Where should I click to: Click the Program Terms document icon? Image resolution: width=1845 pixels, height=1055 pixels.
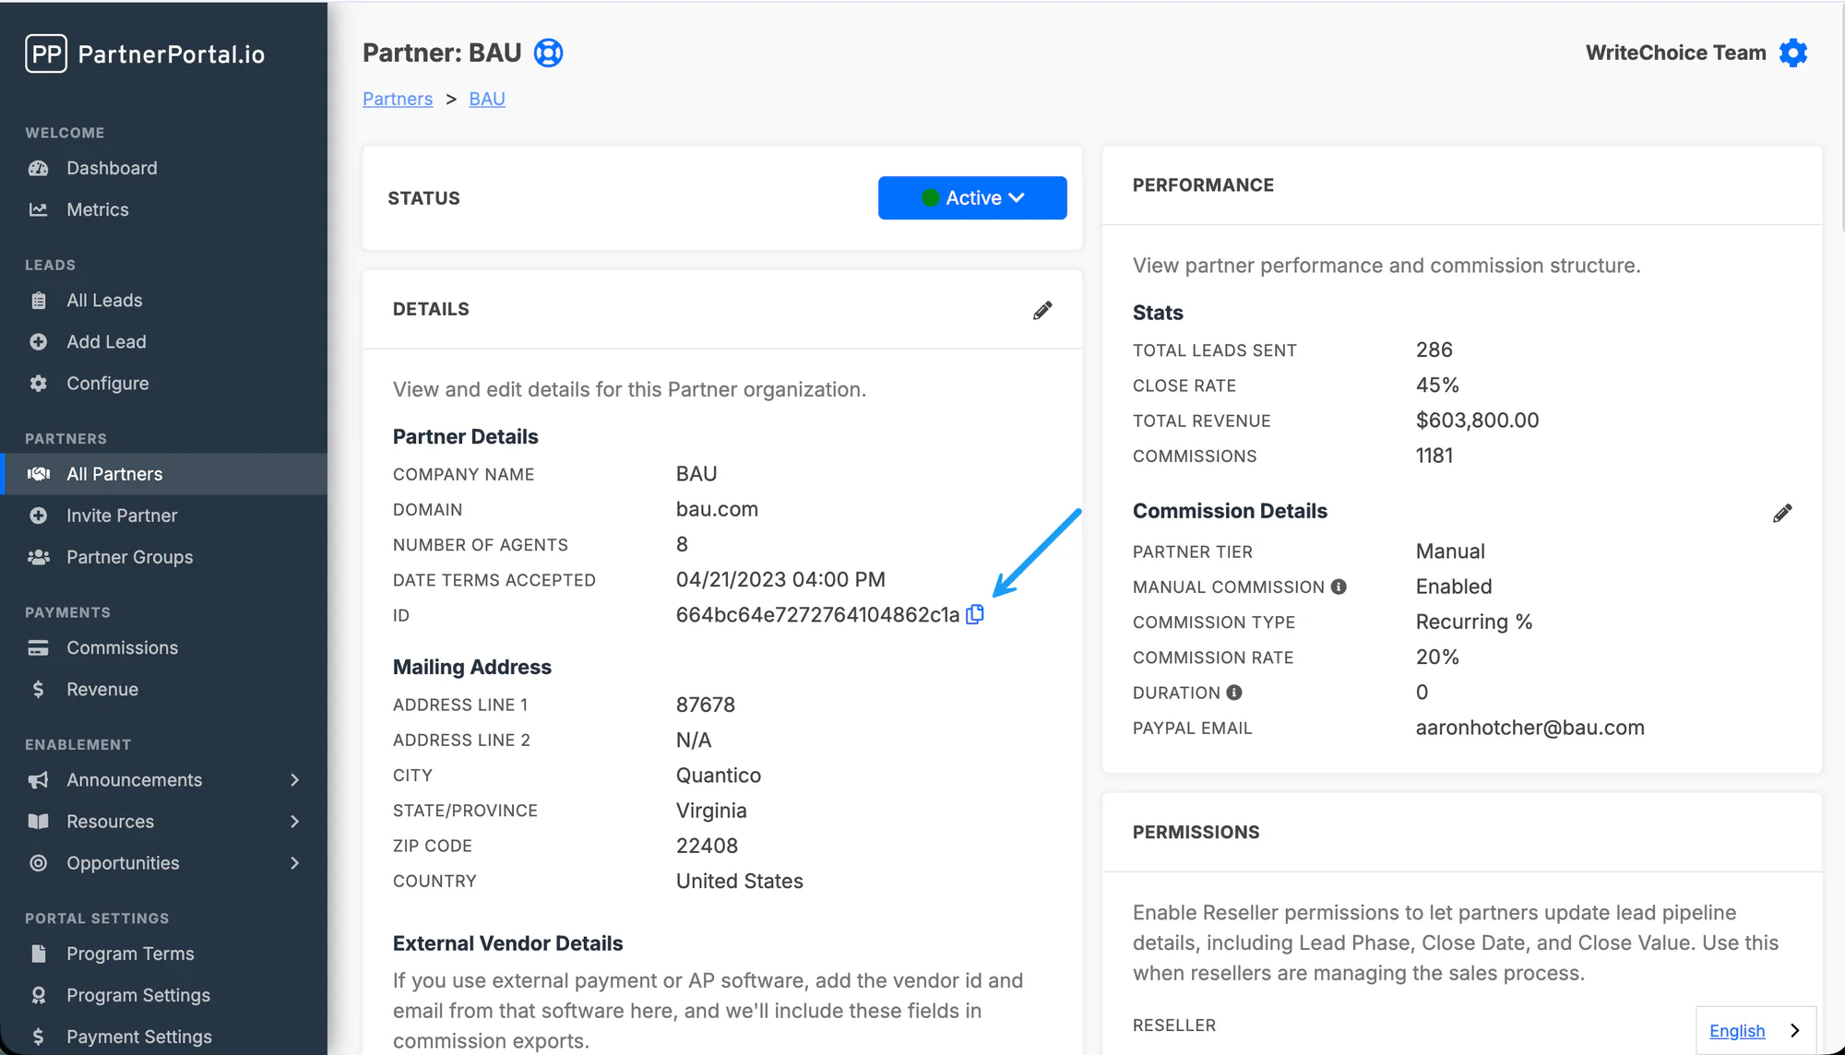(x=39, y=954)
